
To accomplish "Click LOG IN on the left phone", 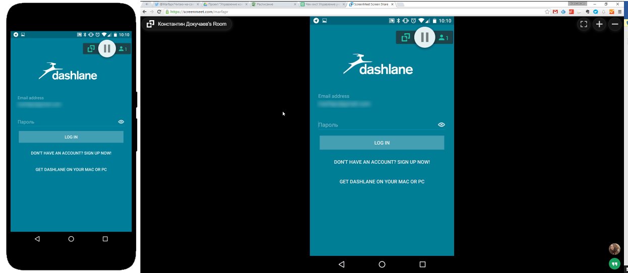I will click(x=71, y=137).
